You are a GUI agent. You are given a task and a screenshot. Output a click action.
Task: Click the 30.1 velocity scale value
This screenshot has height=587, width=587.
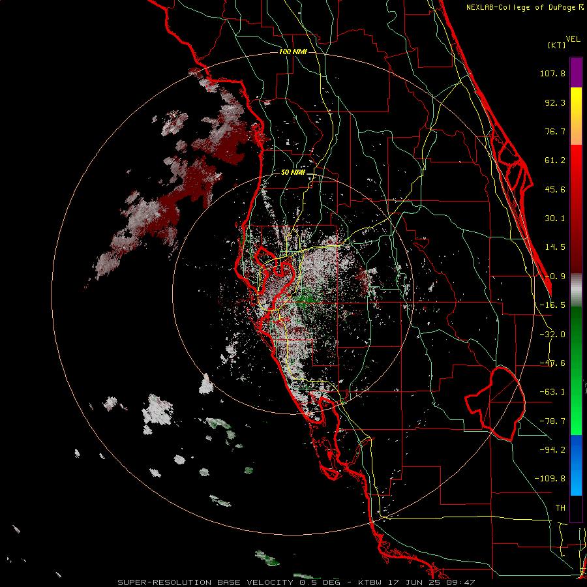coord(555,218)
